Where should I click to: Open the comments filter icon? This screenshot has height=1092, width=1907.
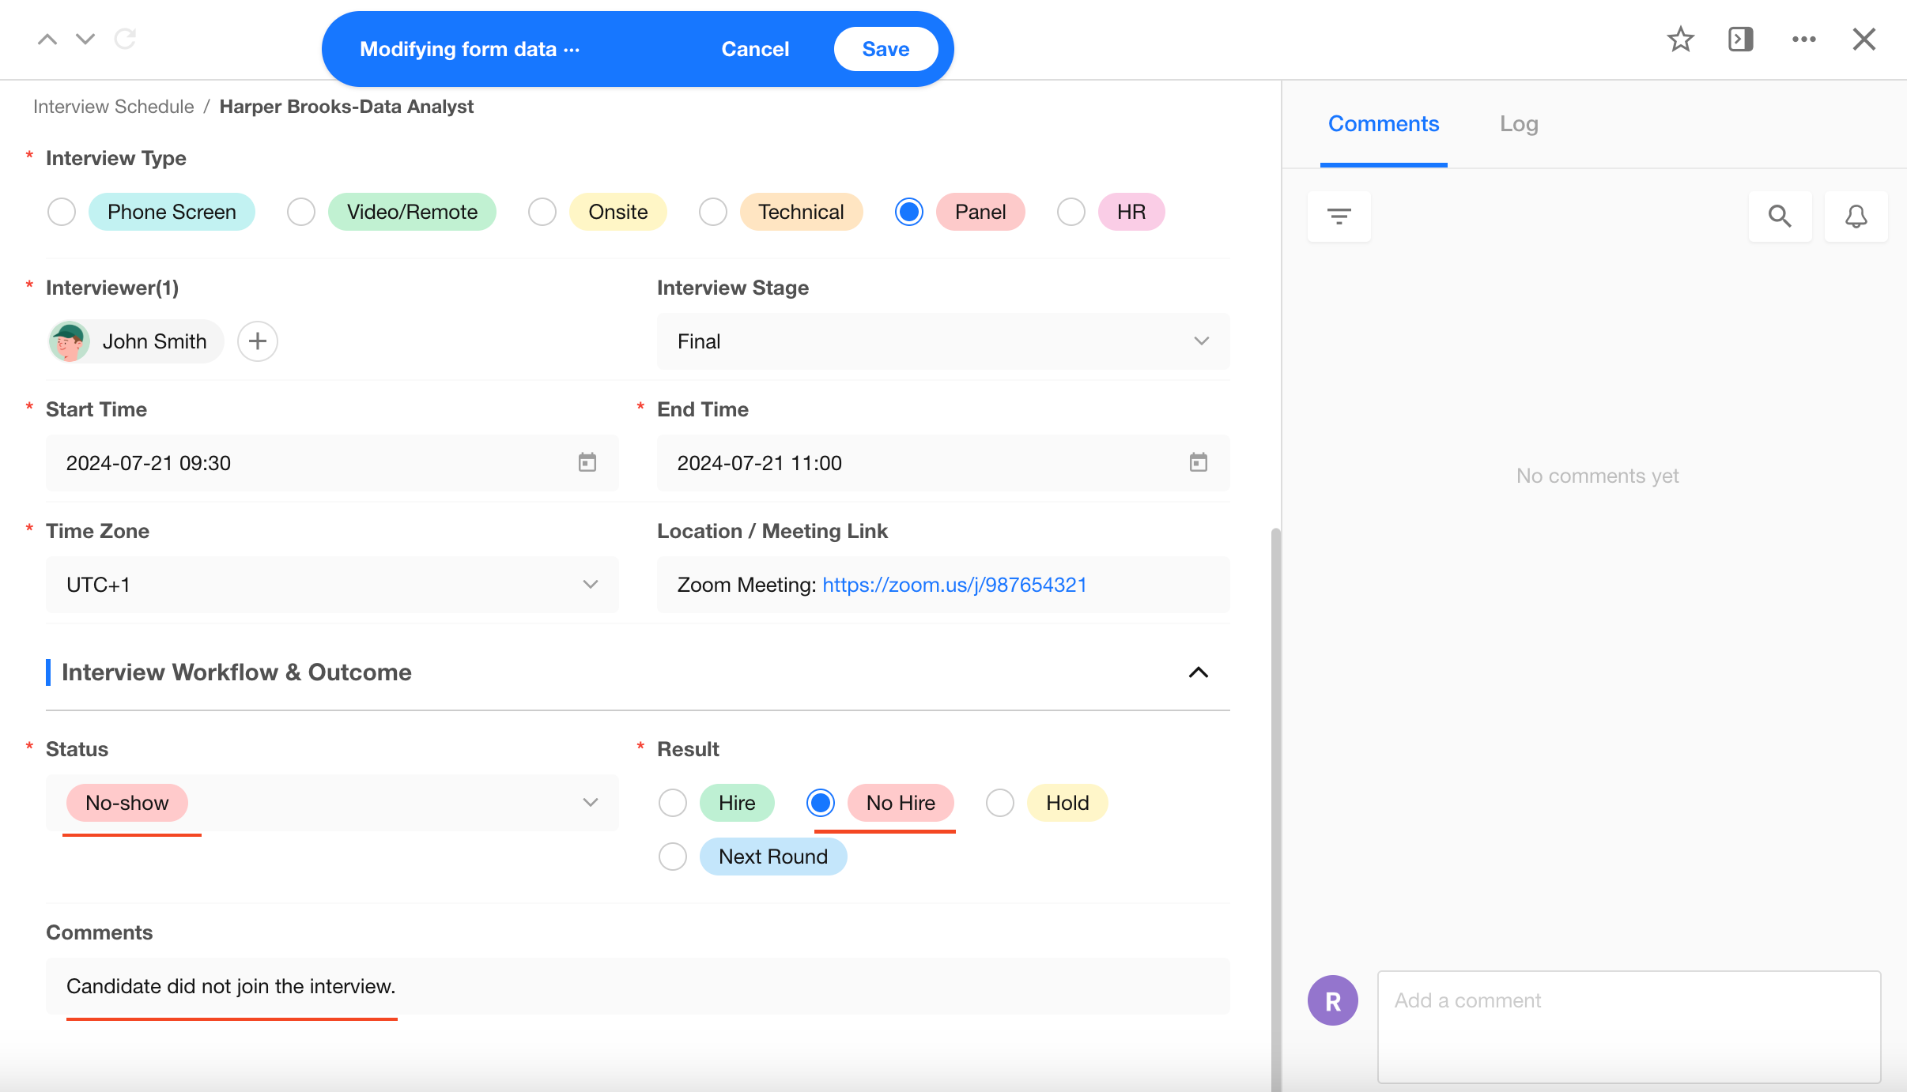pos(1339,216)
